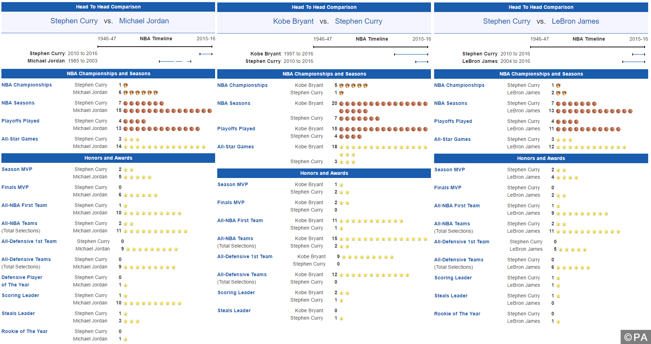Image resolution: width=651 pixels, height=344 pixels.
Task: Click All-NBA First Team link in Jordan panel
Action: (x=24, y=205)
